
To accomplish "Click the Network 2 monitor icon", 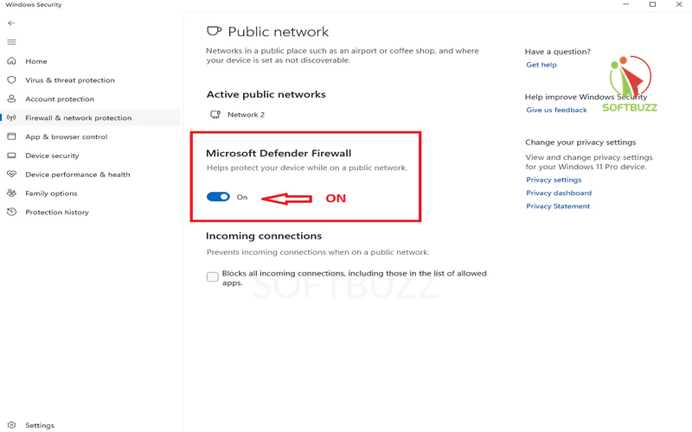I will 215,115.
